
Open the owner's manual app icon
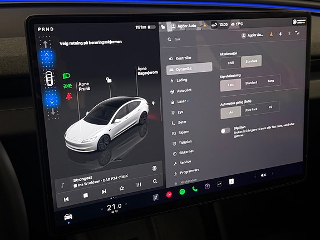pyautogui.click(x=231, y=182)
